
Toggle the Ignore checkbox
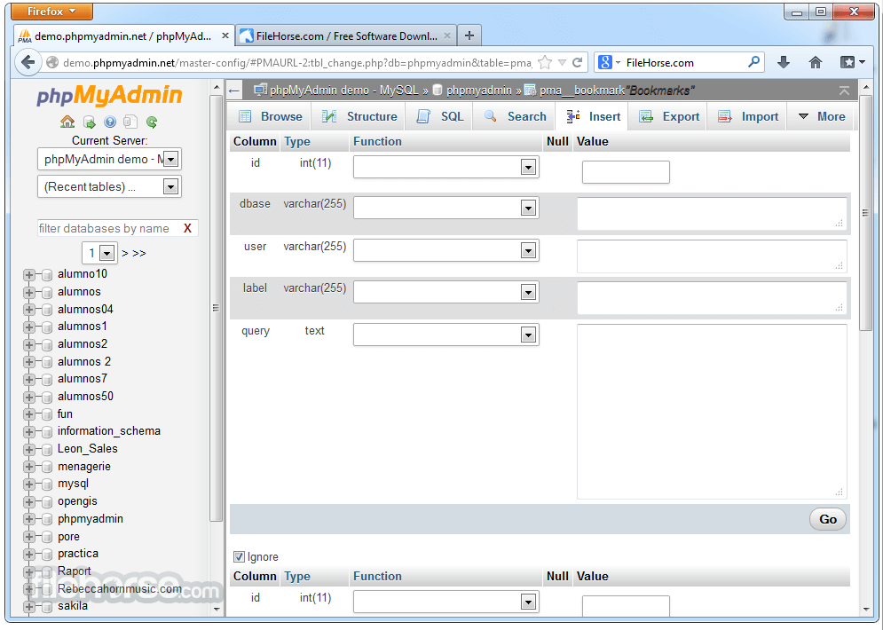239,557
